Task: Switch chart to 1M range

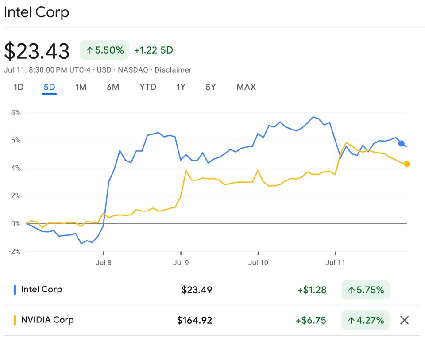Action: (81, 87)
